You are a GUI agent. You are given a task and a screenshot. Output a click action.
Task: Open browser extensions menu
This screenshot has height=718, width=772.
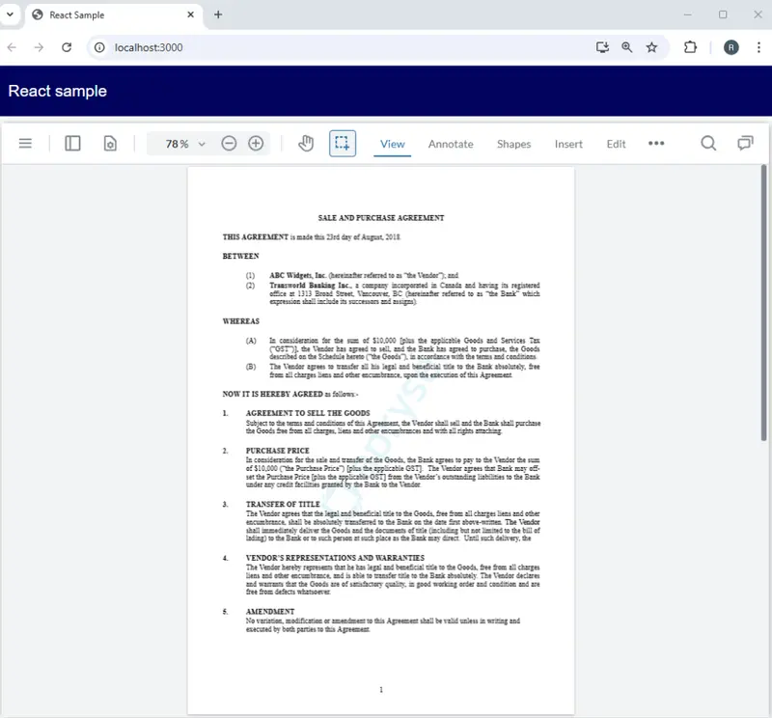[x=690, y=47]
